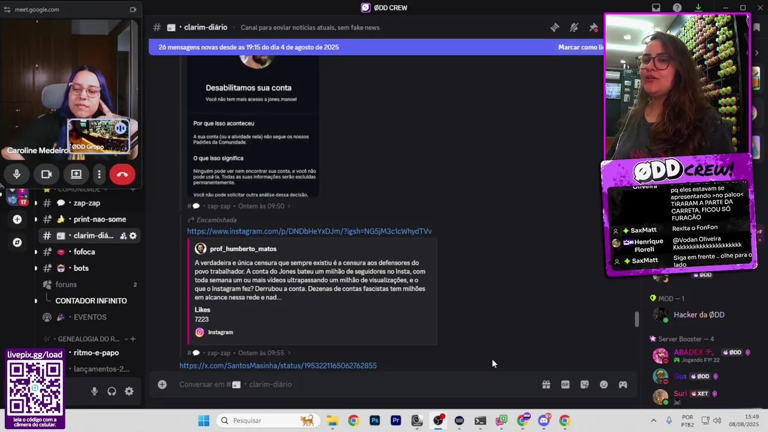Image resolution: width=768 pixels, height=432 pixels.
Task: Open pinned messages with the pin icon
Action: tap(593, 28)
